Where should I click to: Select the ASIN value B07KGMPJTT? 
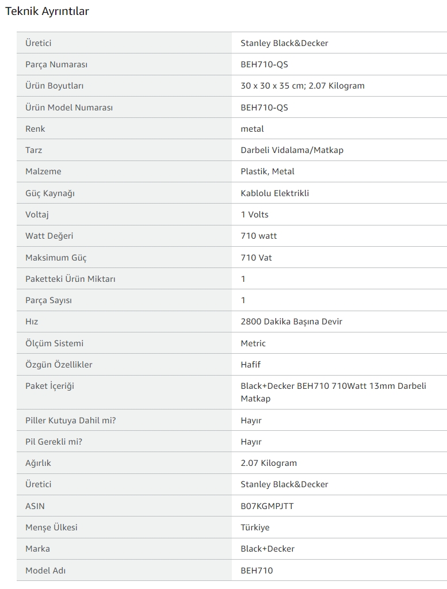pyautogui.click(x=267, y=506)
